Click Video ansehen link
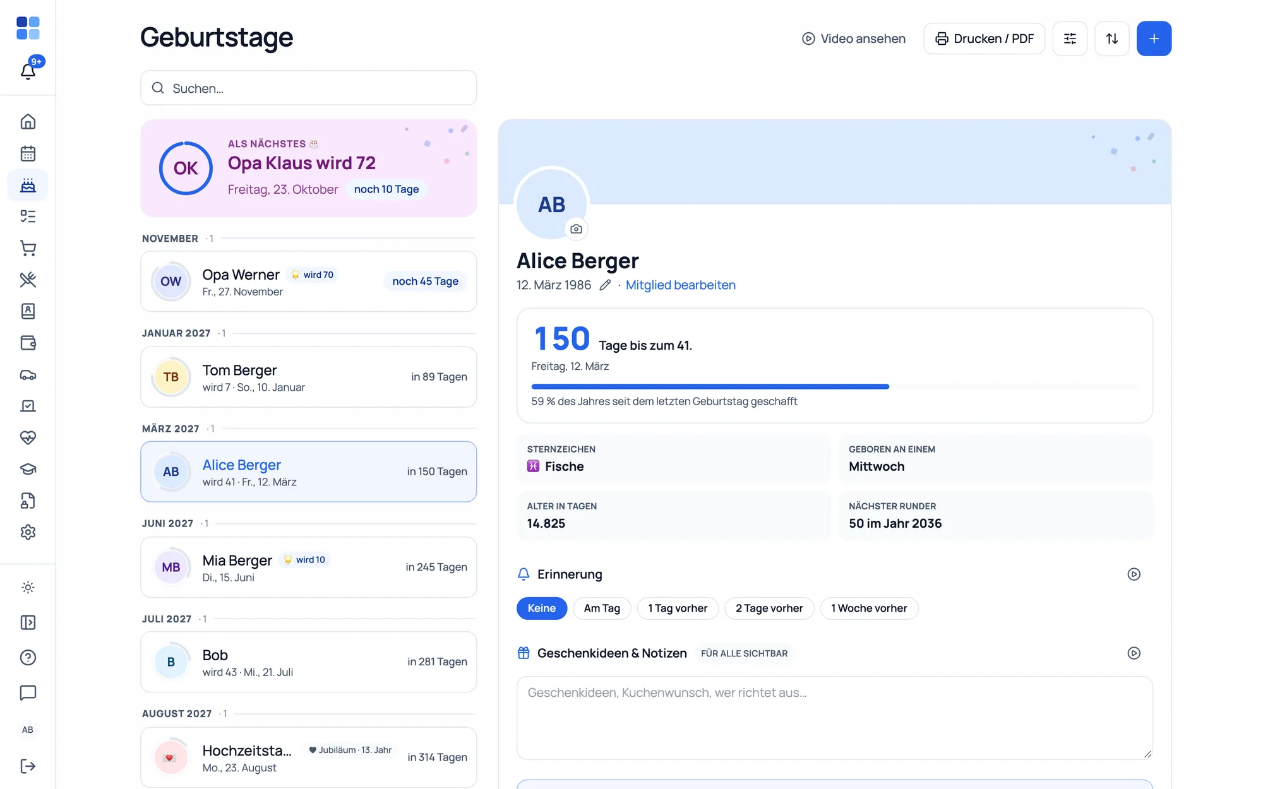The height and width of the screenshot is (789, 1263). (x=854, y=39)
